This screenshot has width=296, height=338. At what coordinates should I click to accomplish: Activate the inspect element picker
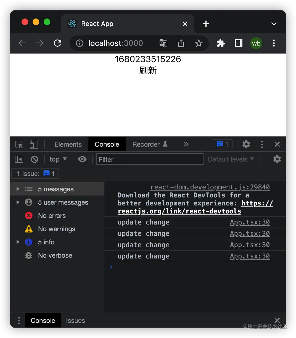tap(19, 144)
